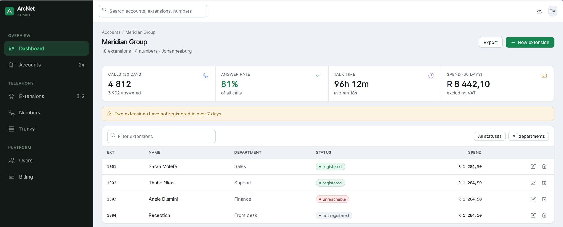Open the All statuses filter

[x=490, y=136]
